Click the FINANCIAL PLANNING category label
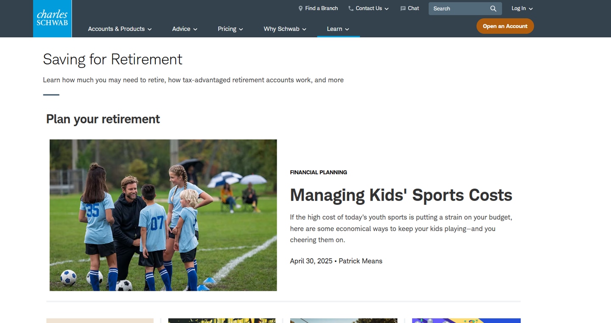The height and width of the screenshot is (323, 611). point(318,173)
